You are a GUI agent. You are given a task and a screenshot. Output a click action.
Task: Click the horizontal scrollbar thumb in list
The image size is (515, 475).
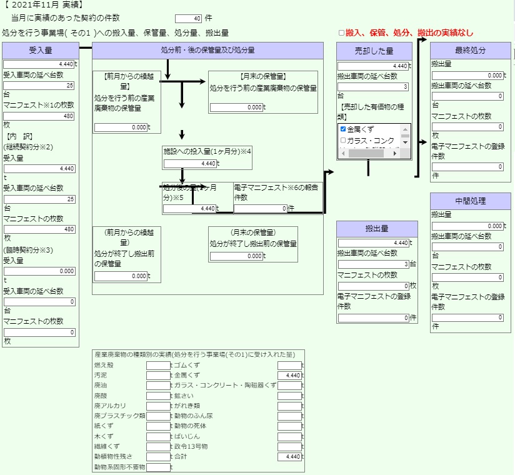[x=366, y=153]
